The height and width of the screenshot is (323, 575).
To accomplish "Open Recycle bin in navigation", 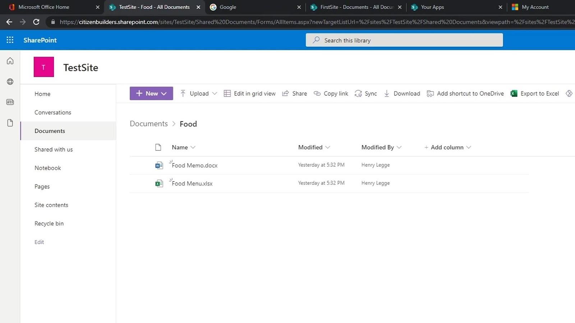I will point(49,224).
